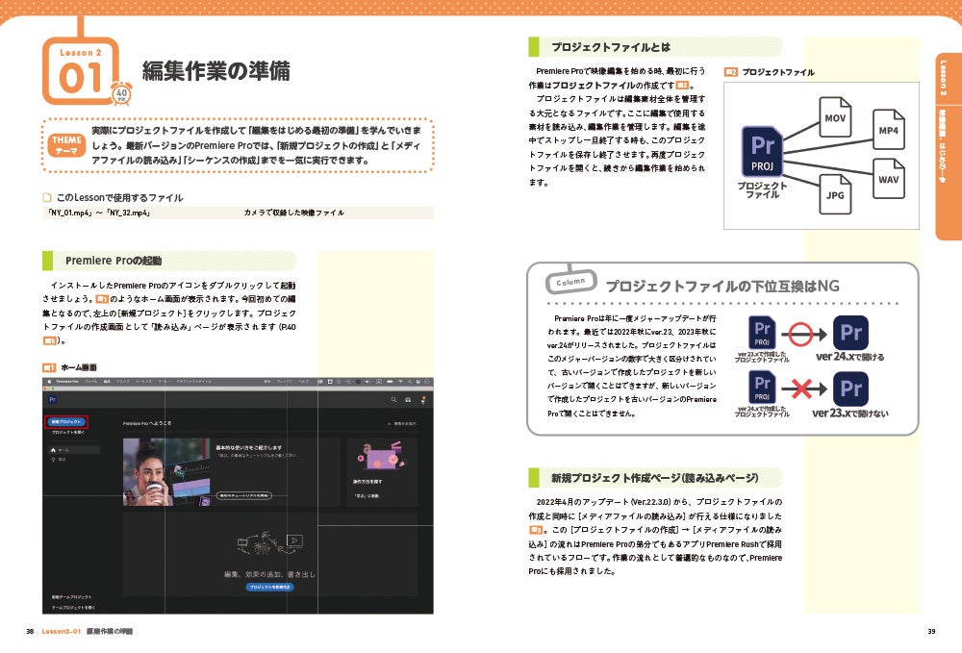962x653 pixels.
Task: Click the Wi-Fi icon in the menu bar
Action: [x=400, y=382]
